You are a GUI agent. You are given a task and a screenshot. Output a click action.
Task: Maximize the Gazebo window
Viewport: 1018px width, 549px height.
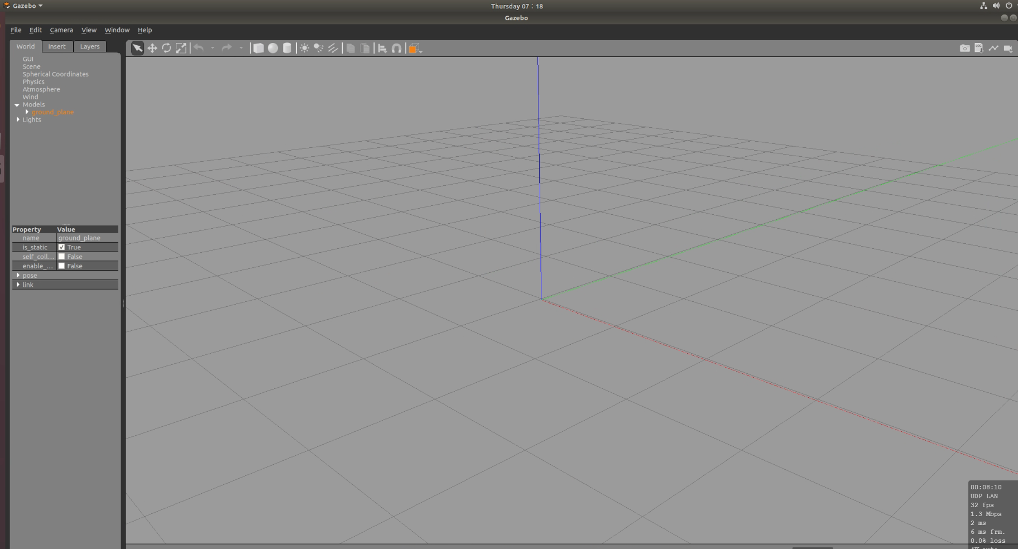[1013, 18]
